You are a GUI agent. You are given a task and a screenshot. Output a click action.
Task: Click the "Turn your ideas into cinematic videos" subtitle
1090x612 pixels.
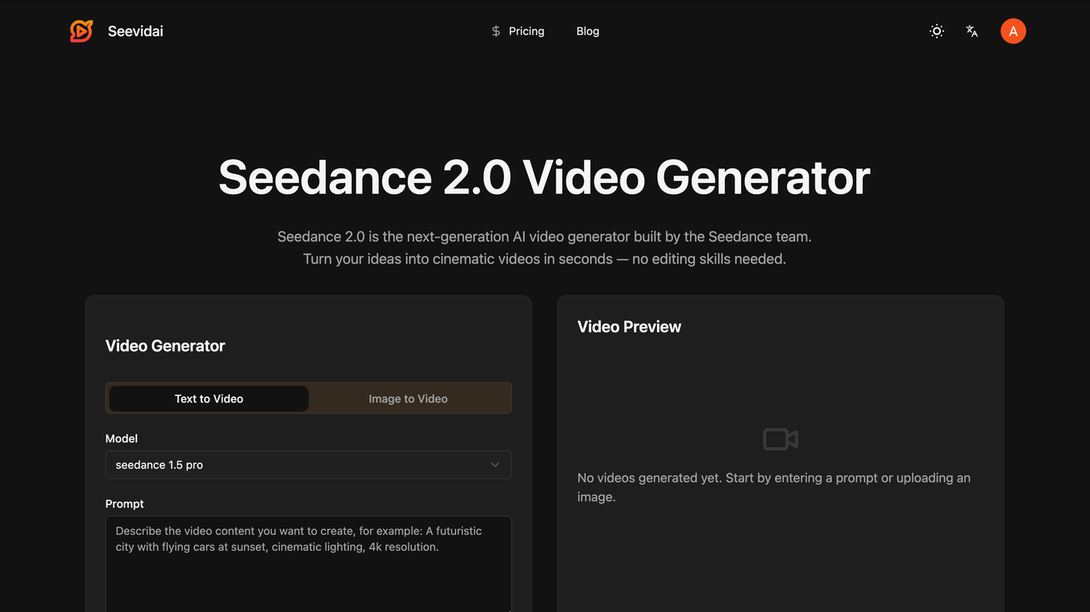[x=544, y=259]
